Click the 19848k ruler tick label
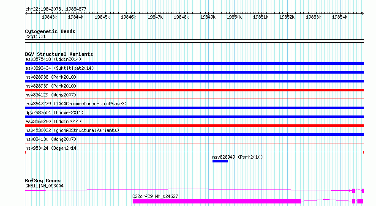 click(181, 17)
